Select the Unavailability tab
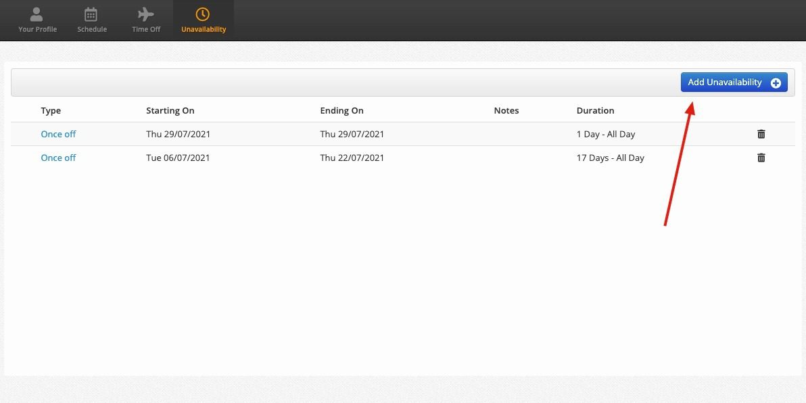806x403 pixels. pyautogui.click(x=204, y=20)
